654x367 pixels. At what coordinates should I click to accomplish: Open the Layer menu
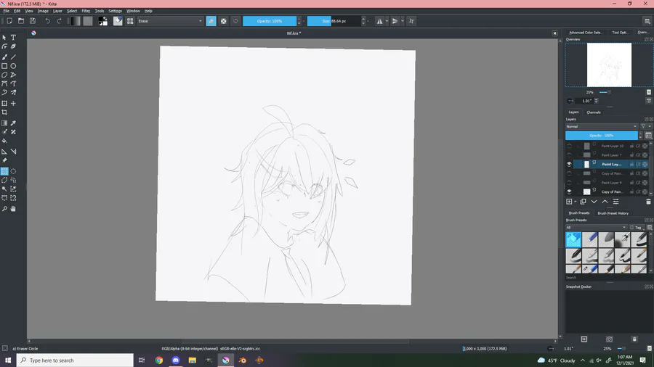coord(57,11)
